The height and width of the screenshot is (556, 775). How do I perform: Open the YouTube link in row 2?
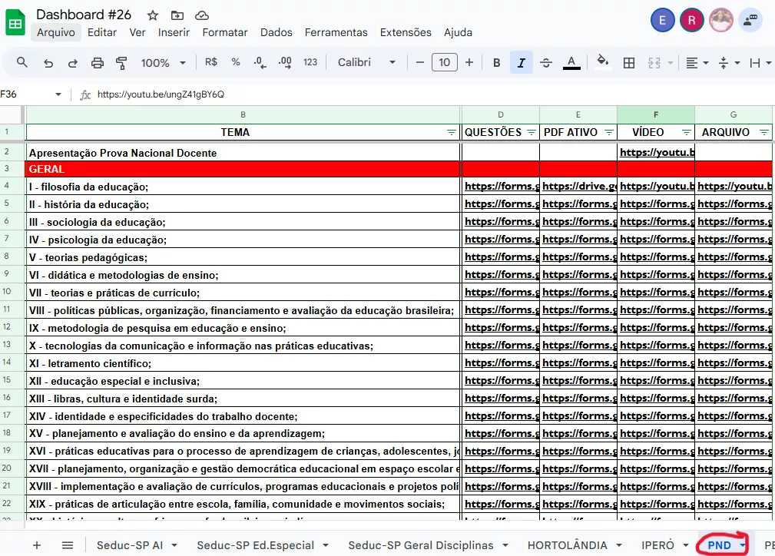click(x=656, y=153)
